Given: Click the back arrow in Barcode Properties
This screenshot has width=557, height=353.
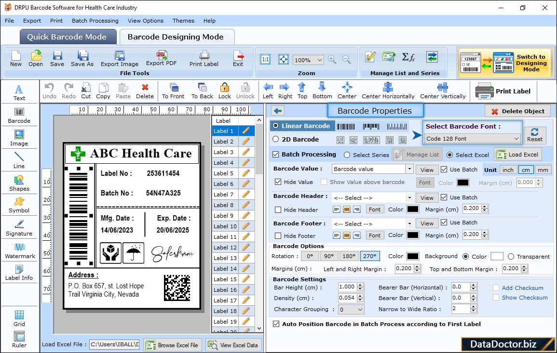Looking at the screenshot, I should point(278,111).
